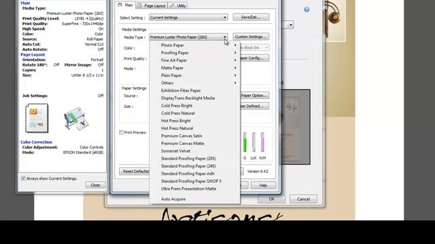
Task: Click the Main heading in settings panel
Action: point(25,3)
